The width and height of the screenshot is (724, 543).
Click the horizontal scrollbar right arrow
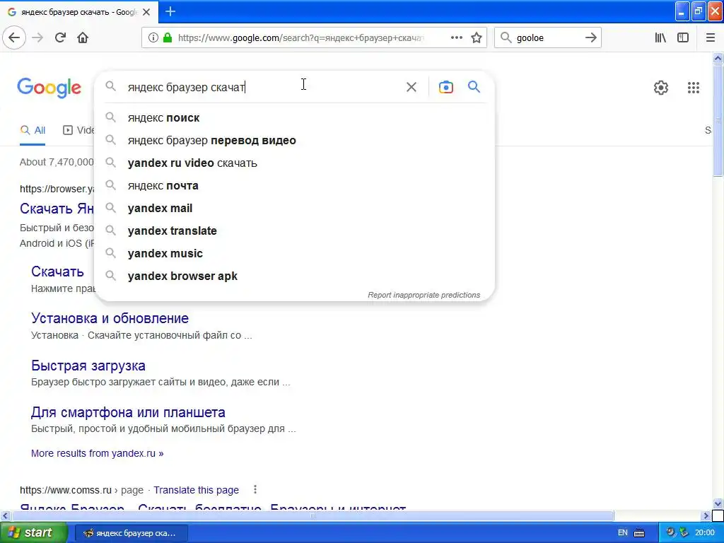(706, 515)
